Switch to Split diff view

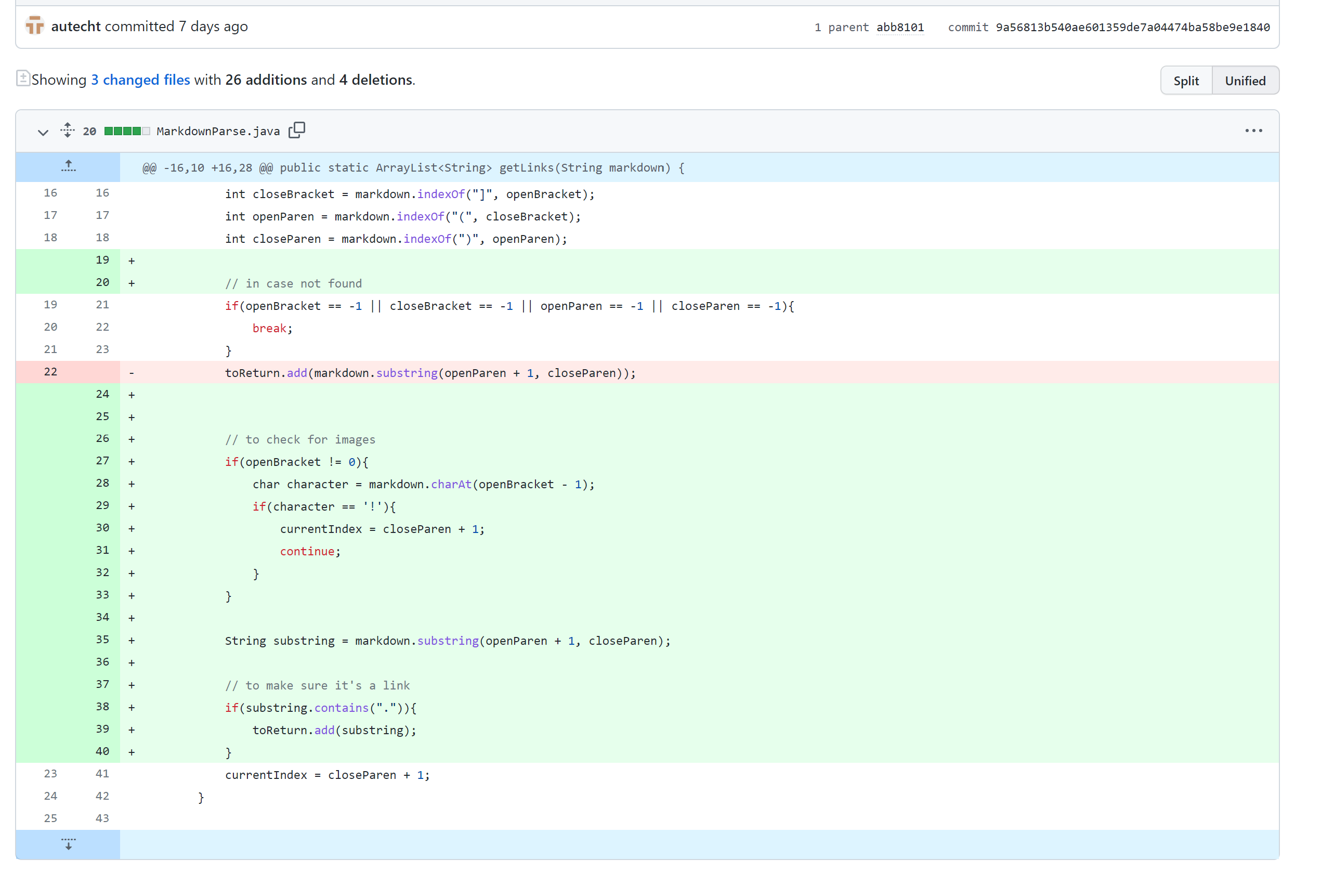pos(1186,81)
